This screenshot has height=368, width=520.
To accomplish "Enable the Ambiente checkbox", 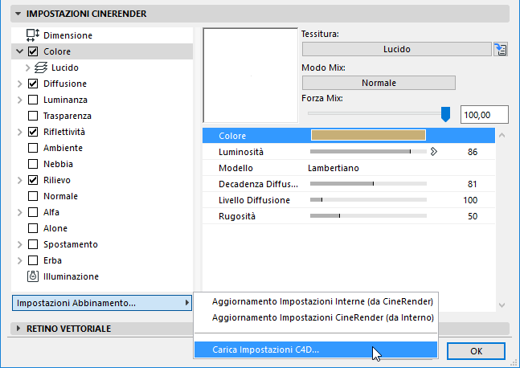I will click(x=33, y=148).
